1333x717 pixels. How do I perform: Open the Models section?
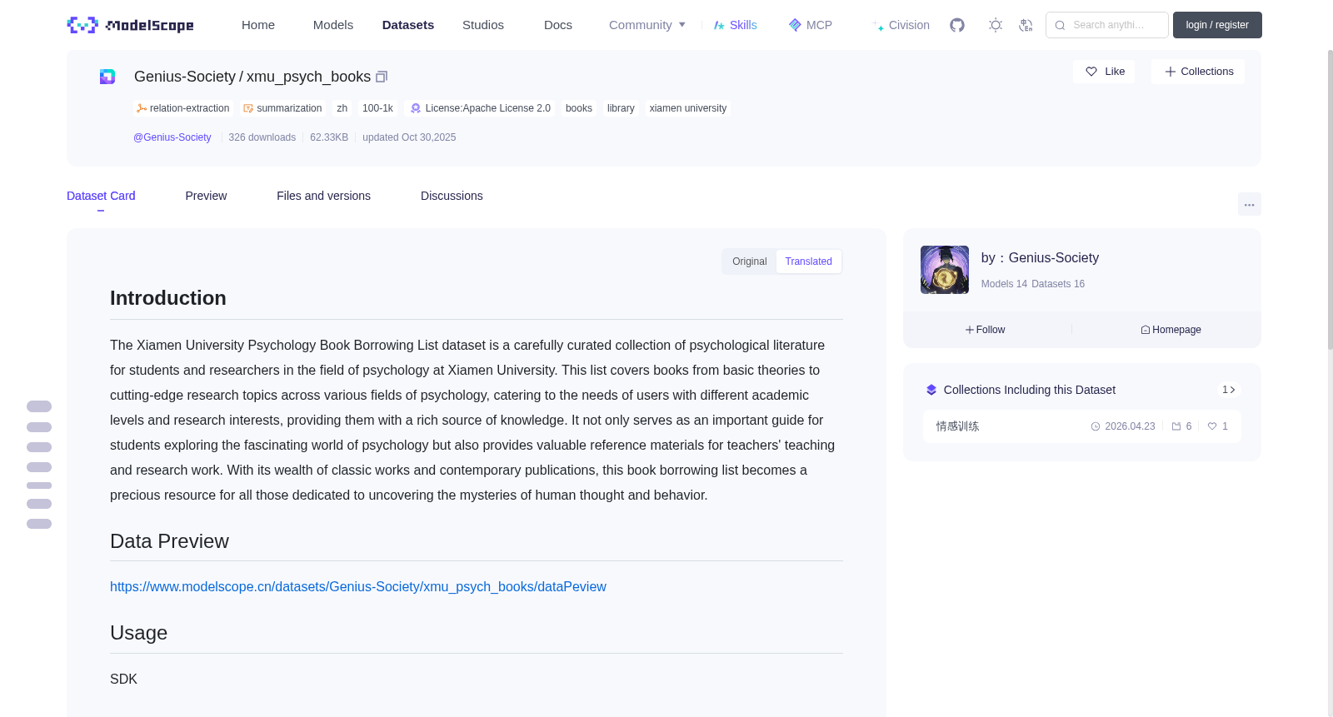333,25
